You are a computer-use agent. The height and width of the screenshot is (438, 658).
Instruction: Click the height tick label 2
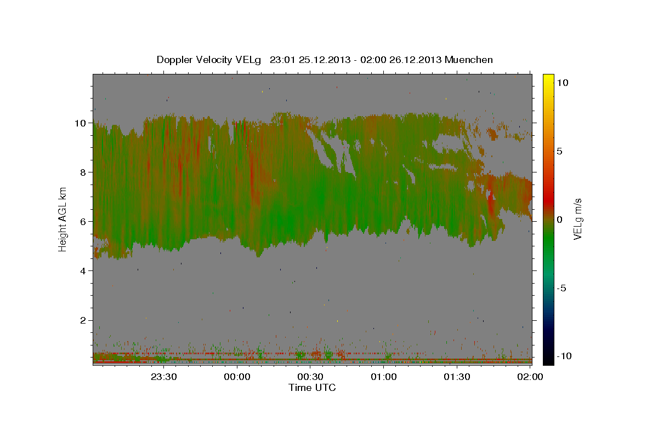pos(83,320)
